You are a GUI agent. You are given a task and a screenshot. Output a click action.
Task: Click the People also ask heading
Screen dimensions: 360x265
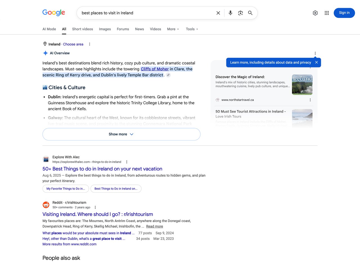pos(61,258)
